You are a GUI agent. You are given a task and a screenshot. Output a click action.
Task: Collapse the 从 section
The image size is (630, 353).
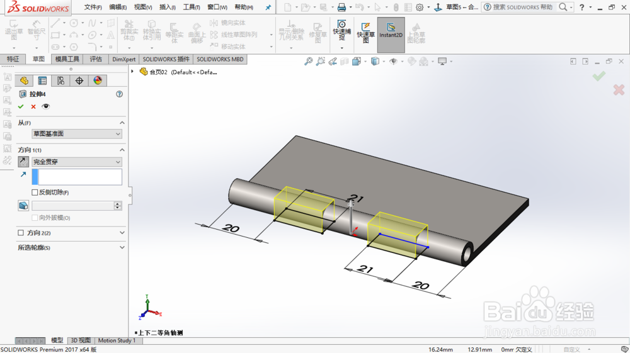click(122, 123)
